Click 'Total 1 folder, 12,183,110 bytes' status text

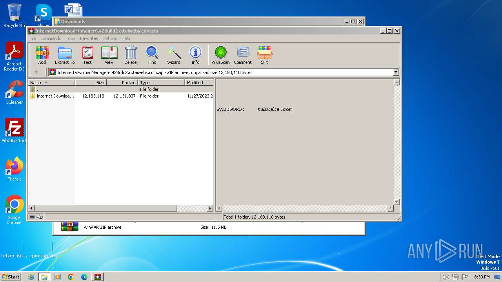[254, 217]
